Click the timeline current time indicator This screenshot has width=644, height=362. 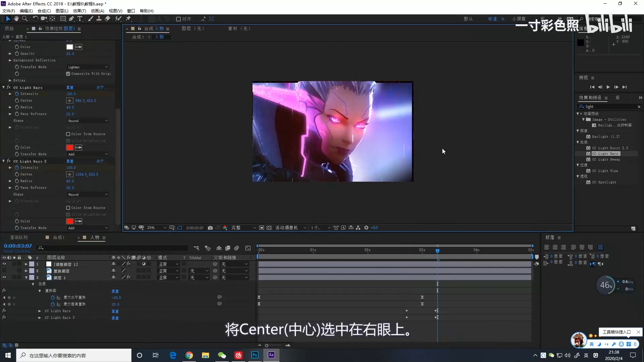437,251
